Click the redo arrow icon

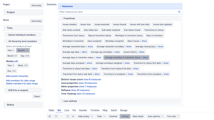(61, 116)
